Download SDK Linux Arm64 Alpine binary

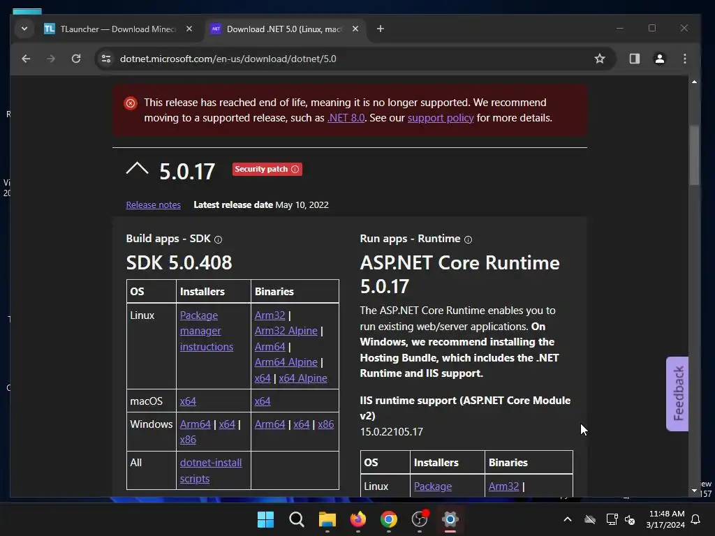tap(286, 362)
